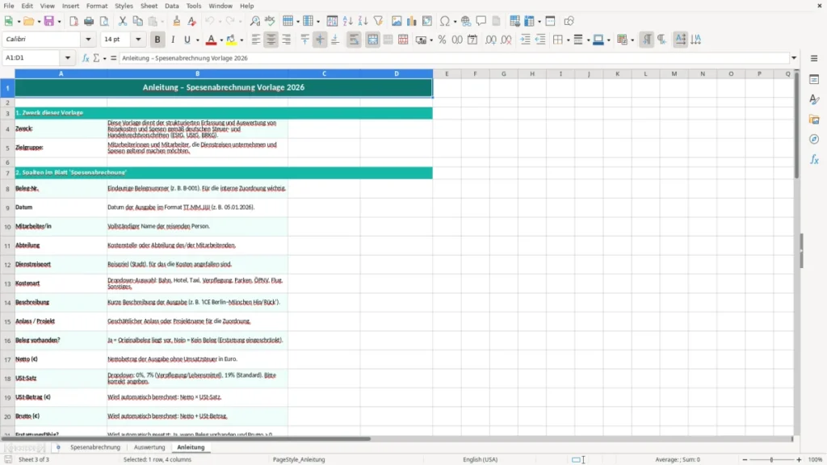Viewport: 827px width, 465px height.
Task: Open the Background Color dropdown arrow
Action: pyautogui.click(x=241, y=40)
